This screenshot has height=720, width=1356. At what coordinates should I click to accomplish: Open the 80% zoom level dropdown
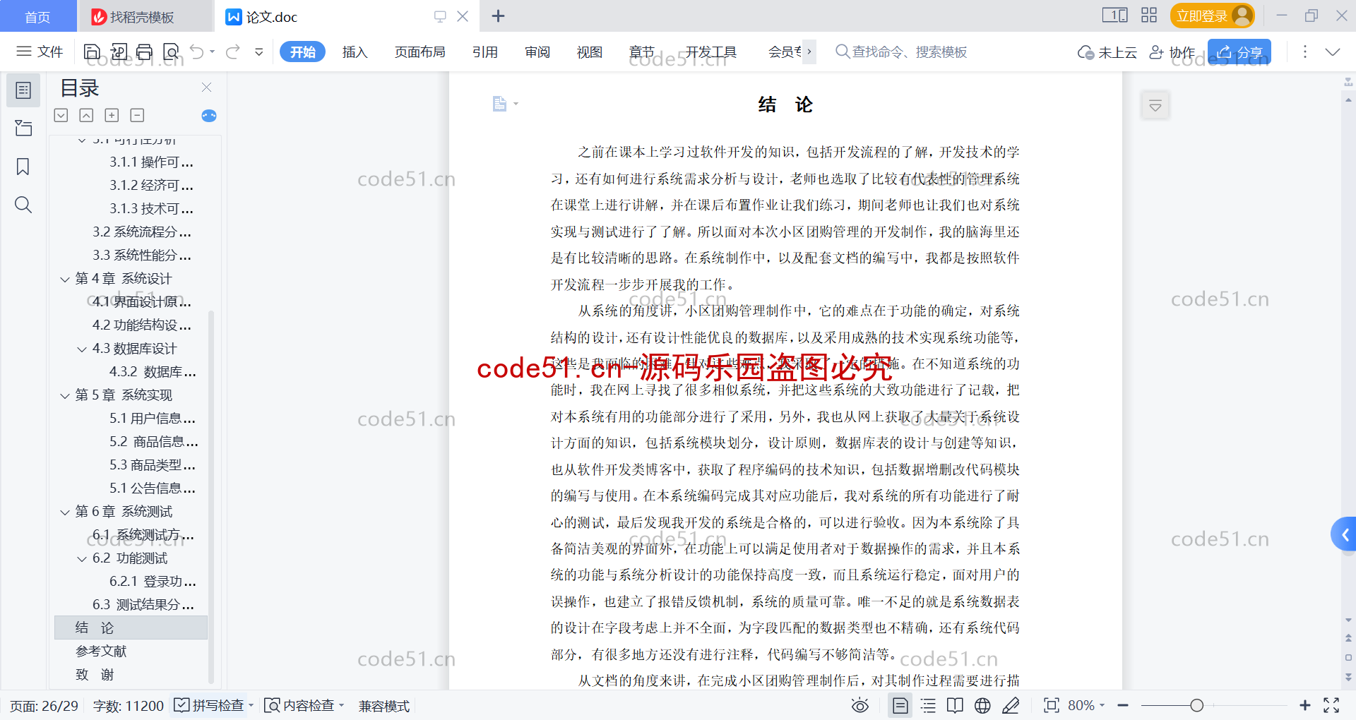[1086, 705]
